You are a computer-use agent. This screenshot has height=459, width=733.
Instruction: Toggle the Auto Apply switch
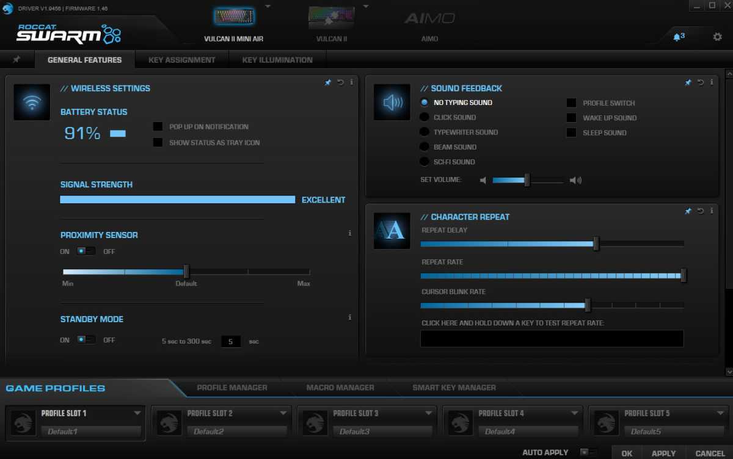(x=588, y=452)
